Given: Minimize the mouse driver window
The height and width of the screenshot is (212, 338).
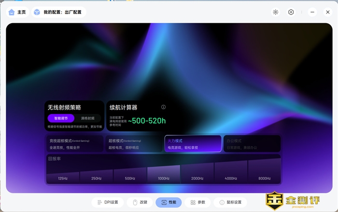Looking at the screenshot, I should tap(312, 12).
